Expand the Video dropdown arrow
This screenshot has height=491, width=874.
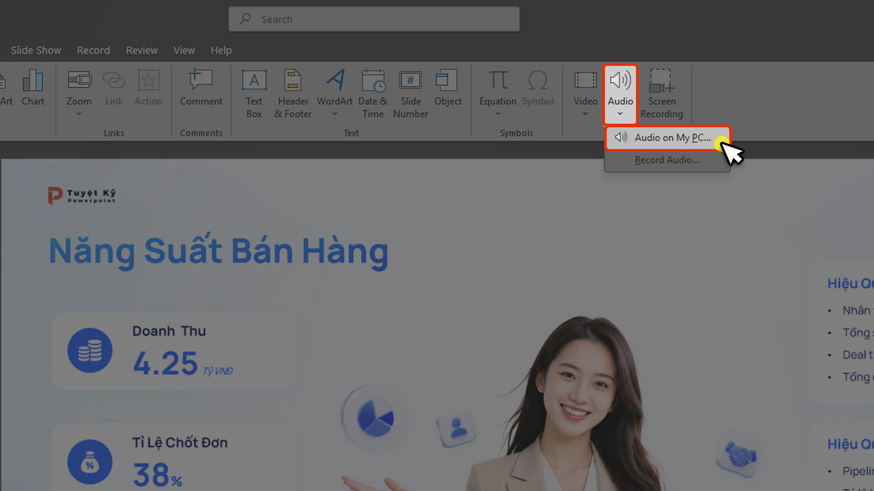coord(585,114)
